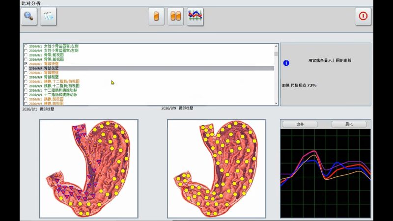Click the list scrollbar down arrow

pos(276,103)
